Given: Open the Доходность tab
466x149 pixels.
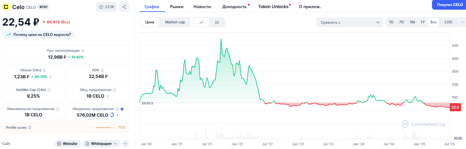Looking at the screenshot, I should 234,7.
